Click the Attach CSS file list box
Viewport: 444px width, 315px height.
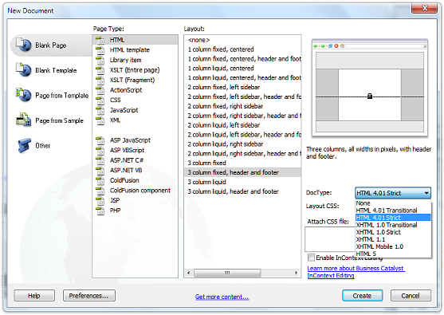click(x=330, y=239)
